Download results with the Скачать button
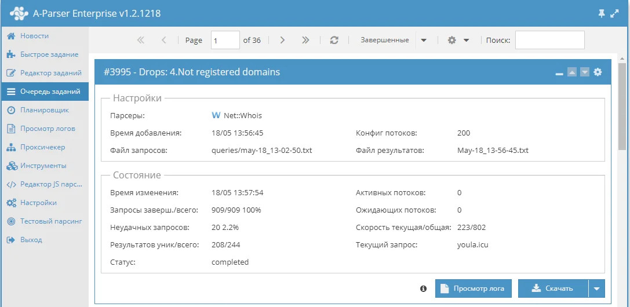Image resolution: width=630 pixels, height=307 pixels. pos(553,288)
